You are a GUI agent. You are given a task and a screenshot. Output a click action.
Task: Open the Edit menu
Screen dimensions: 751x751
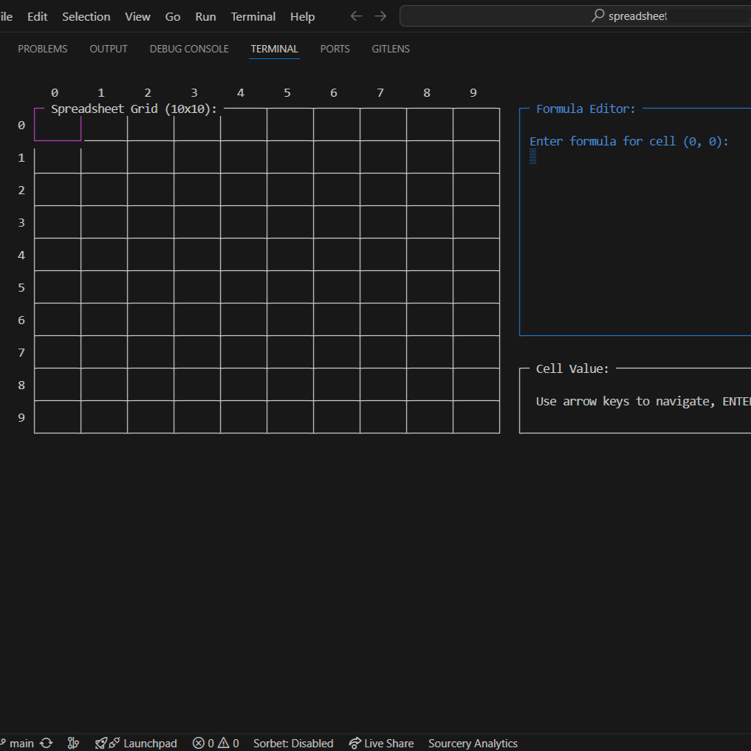[38, 16]
